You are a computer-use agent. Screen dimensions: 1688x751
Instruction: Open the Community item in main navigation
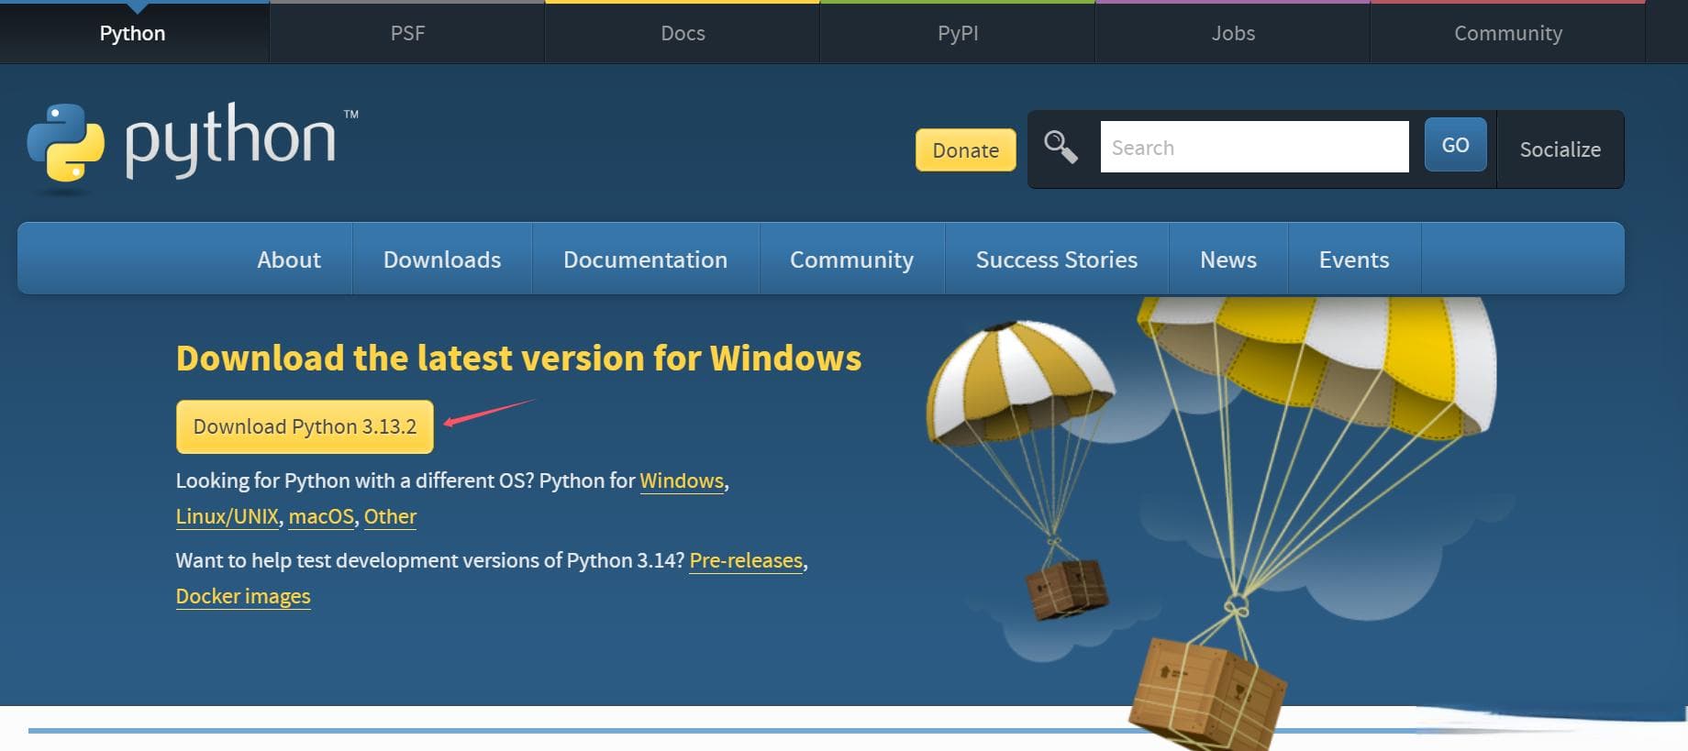[851, 260]
